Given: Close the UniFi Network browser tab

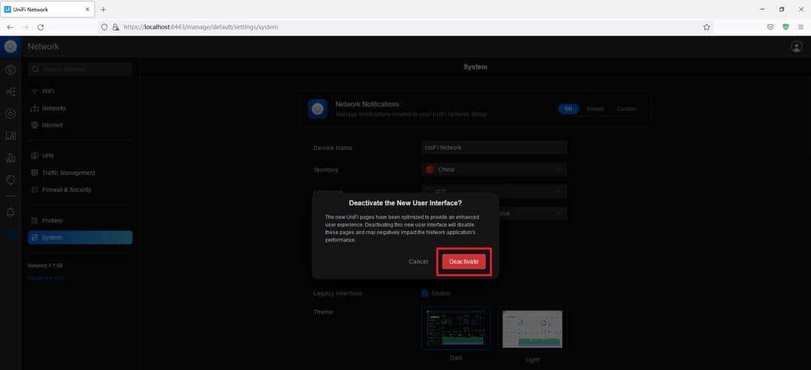Looking at the screenshot, I should (87, 9).
